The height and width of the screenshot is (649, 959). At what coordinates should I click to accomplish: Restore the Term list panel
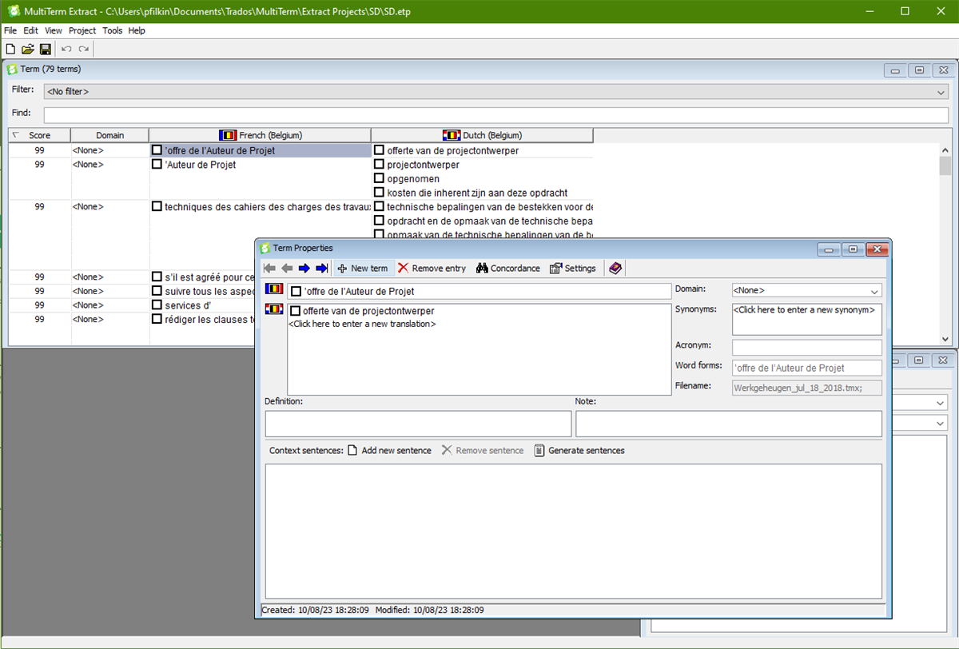(x=919, y=70)
